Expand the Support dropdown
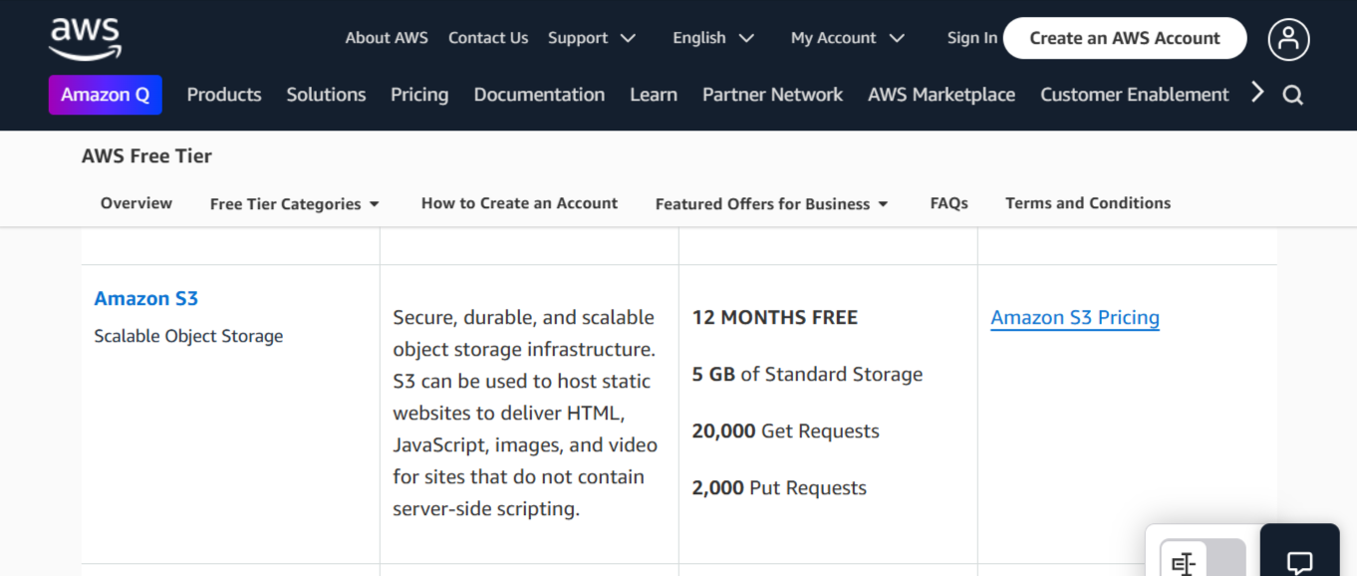The width and height of the screenshot is (1357, 576). [592, 38]
